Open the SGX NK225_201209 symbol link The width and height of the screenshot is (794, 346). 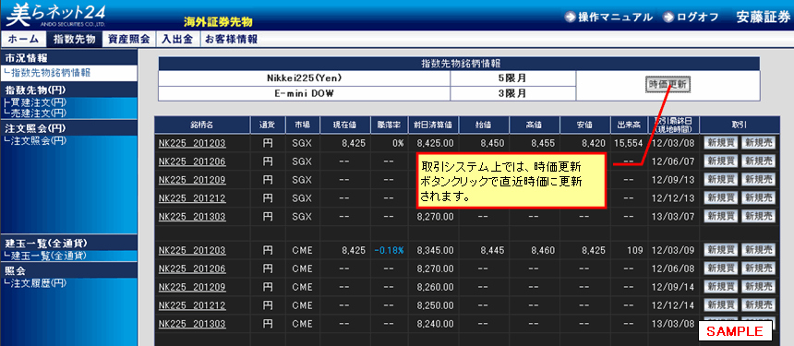tap(192, 180)
